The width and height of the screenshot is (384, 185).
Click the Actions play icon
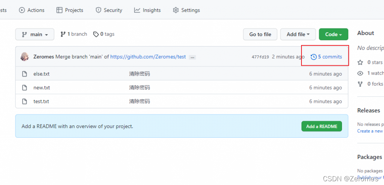tap(22, 10)
